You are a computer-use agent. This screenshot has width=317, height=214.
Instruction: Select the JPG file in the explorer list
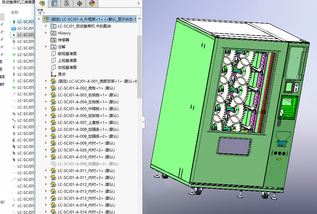pos(23,28)
